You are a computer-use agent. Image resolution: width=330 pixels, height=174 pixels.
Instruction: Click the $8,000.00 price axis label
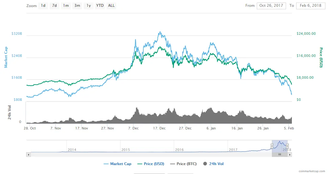[305, 78]
